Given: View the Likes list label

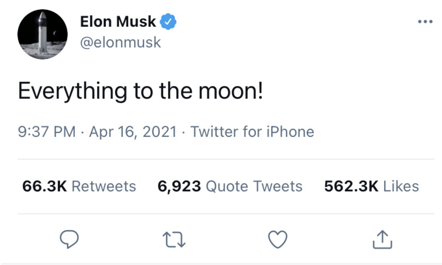Looking at the screenshot, I should 401,186.
